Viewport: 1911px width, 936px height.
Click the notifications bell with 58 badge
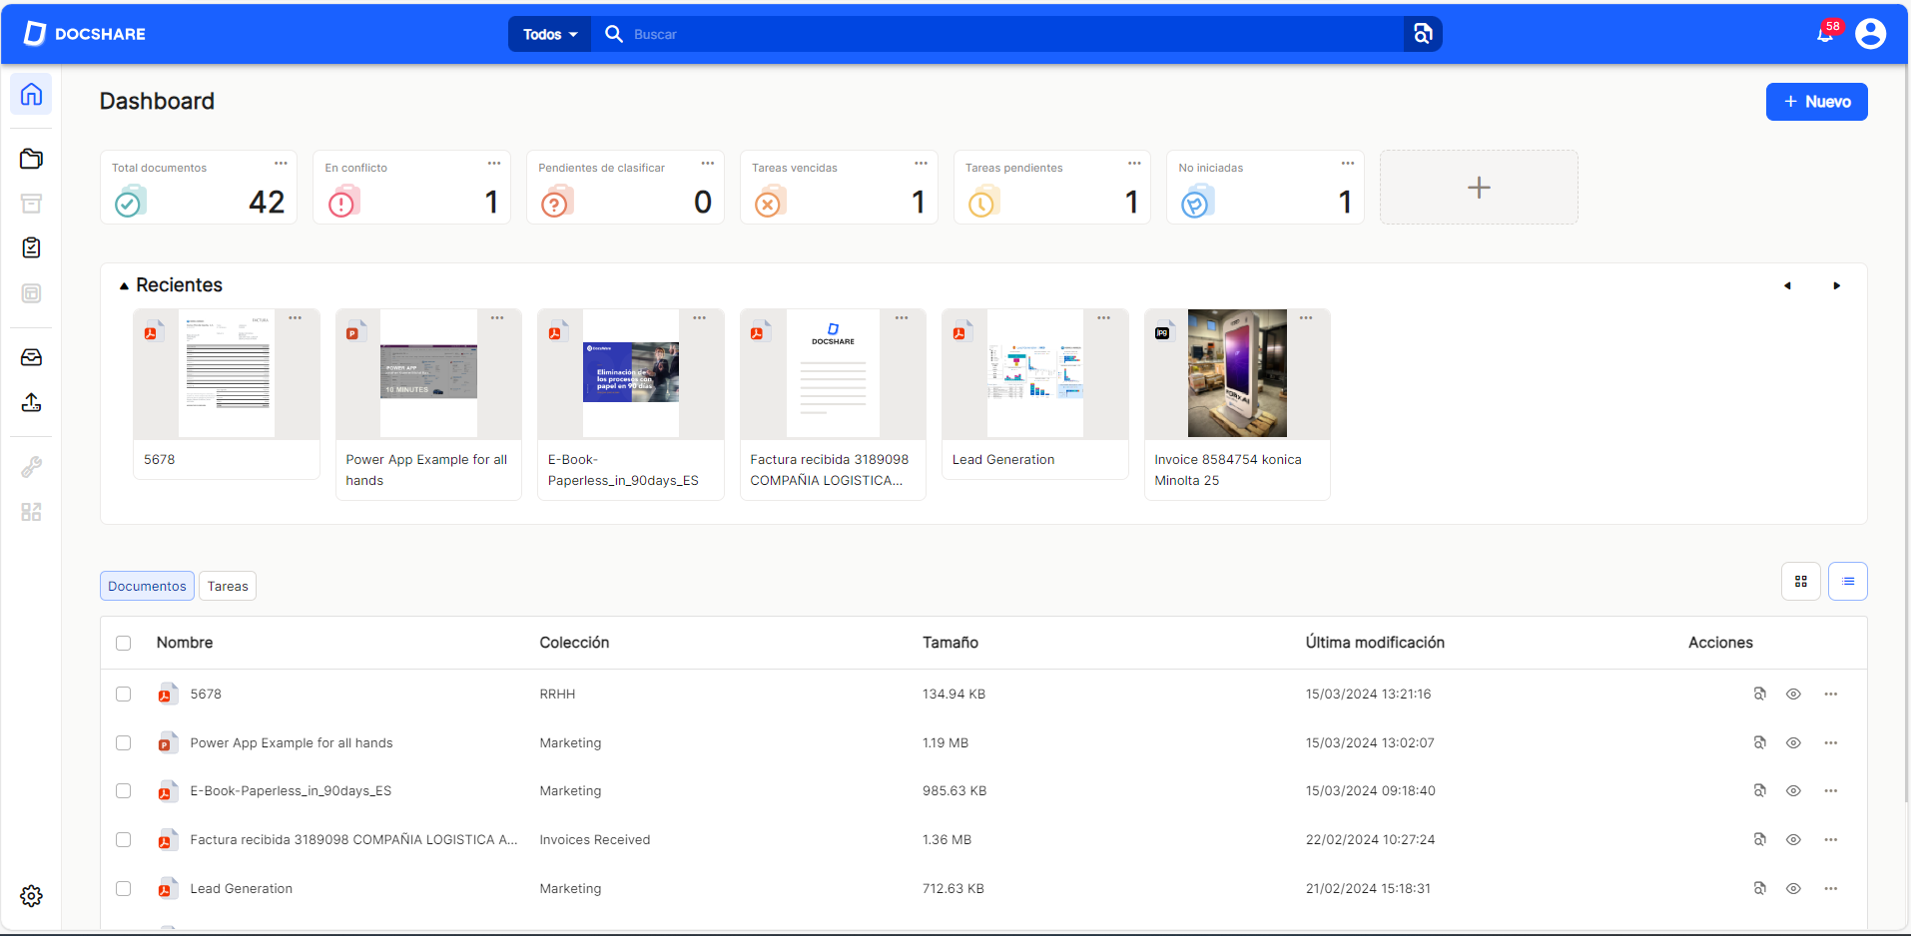pos(1825,33)
